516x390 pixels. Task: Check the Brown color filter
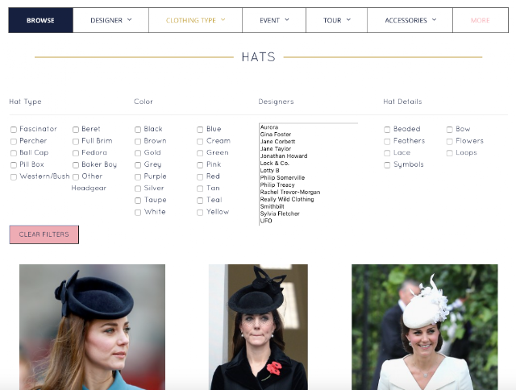pos(138,141)
